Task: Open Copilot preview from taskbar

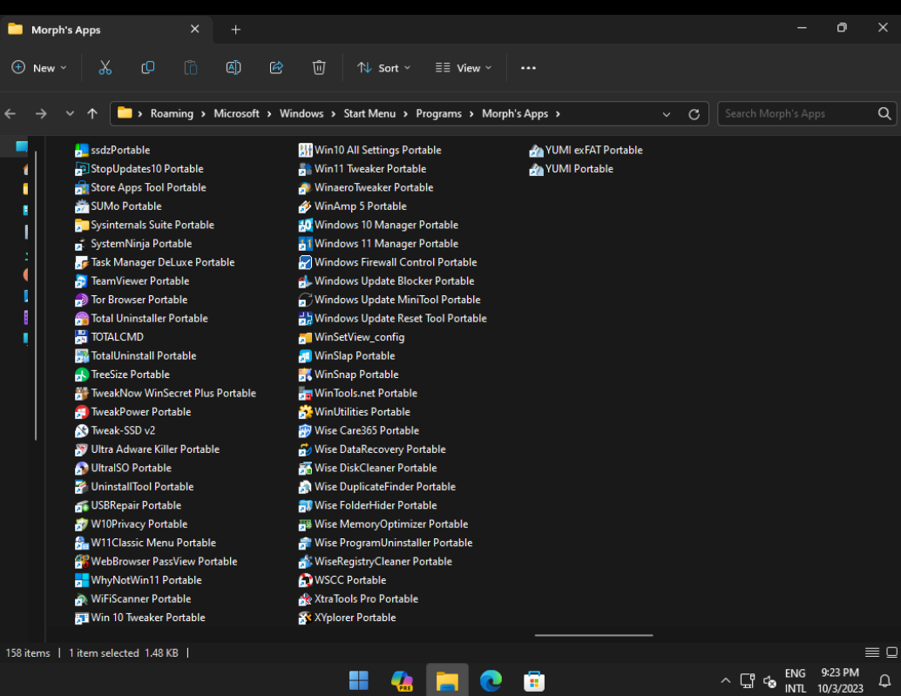Action: pos(402,680)
